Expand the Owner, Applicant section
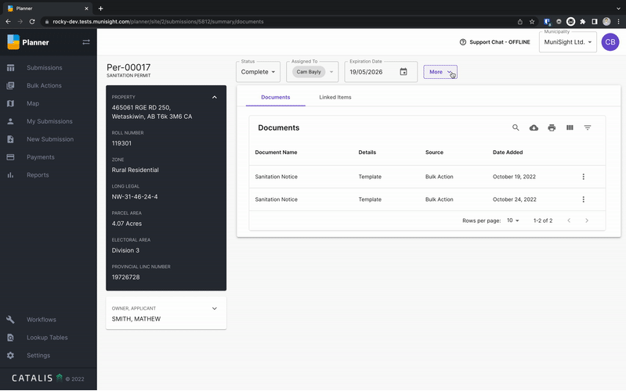626x391 pixels. 215,308
